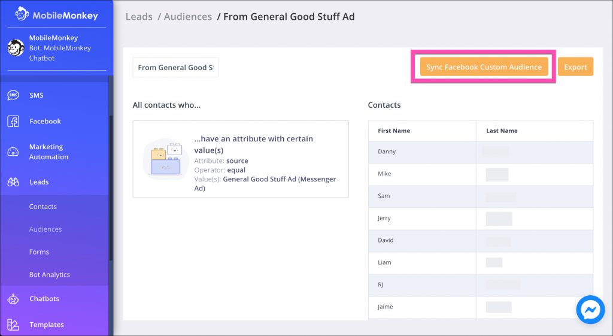
Task: Click the audience name input field
Action: [x=175, y=67]
